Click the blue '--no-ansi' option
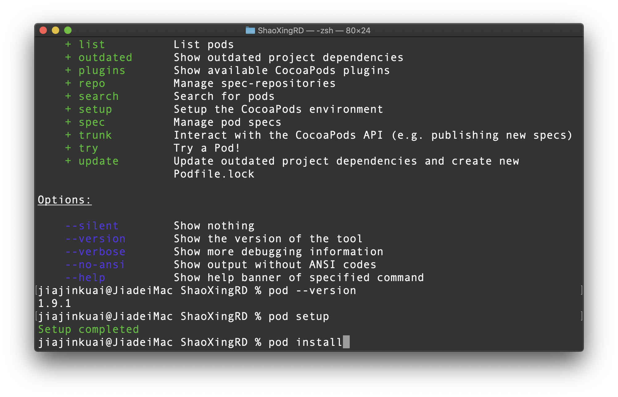The height and width of the screenshot is (397, 618). pyautogui.click(x=95, y=265)
